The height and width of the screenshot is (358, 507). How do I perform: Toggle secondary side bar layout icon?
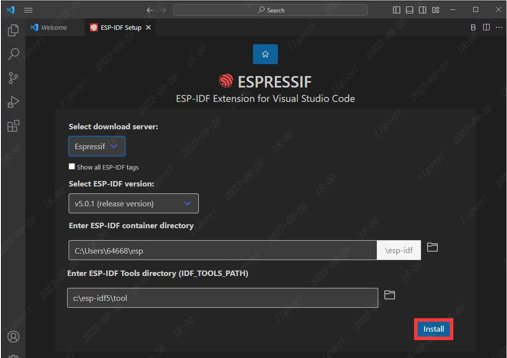(422, 10)
